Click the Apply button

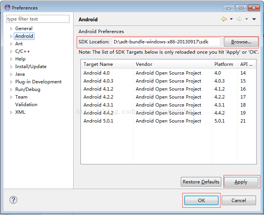point(241,182)
